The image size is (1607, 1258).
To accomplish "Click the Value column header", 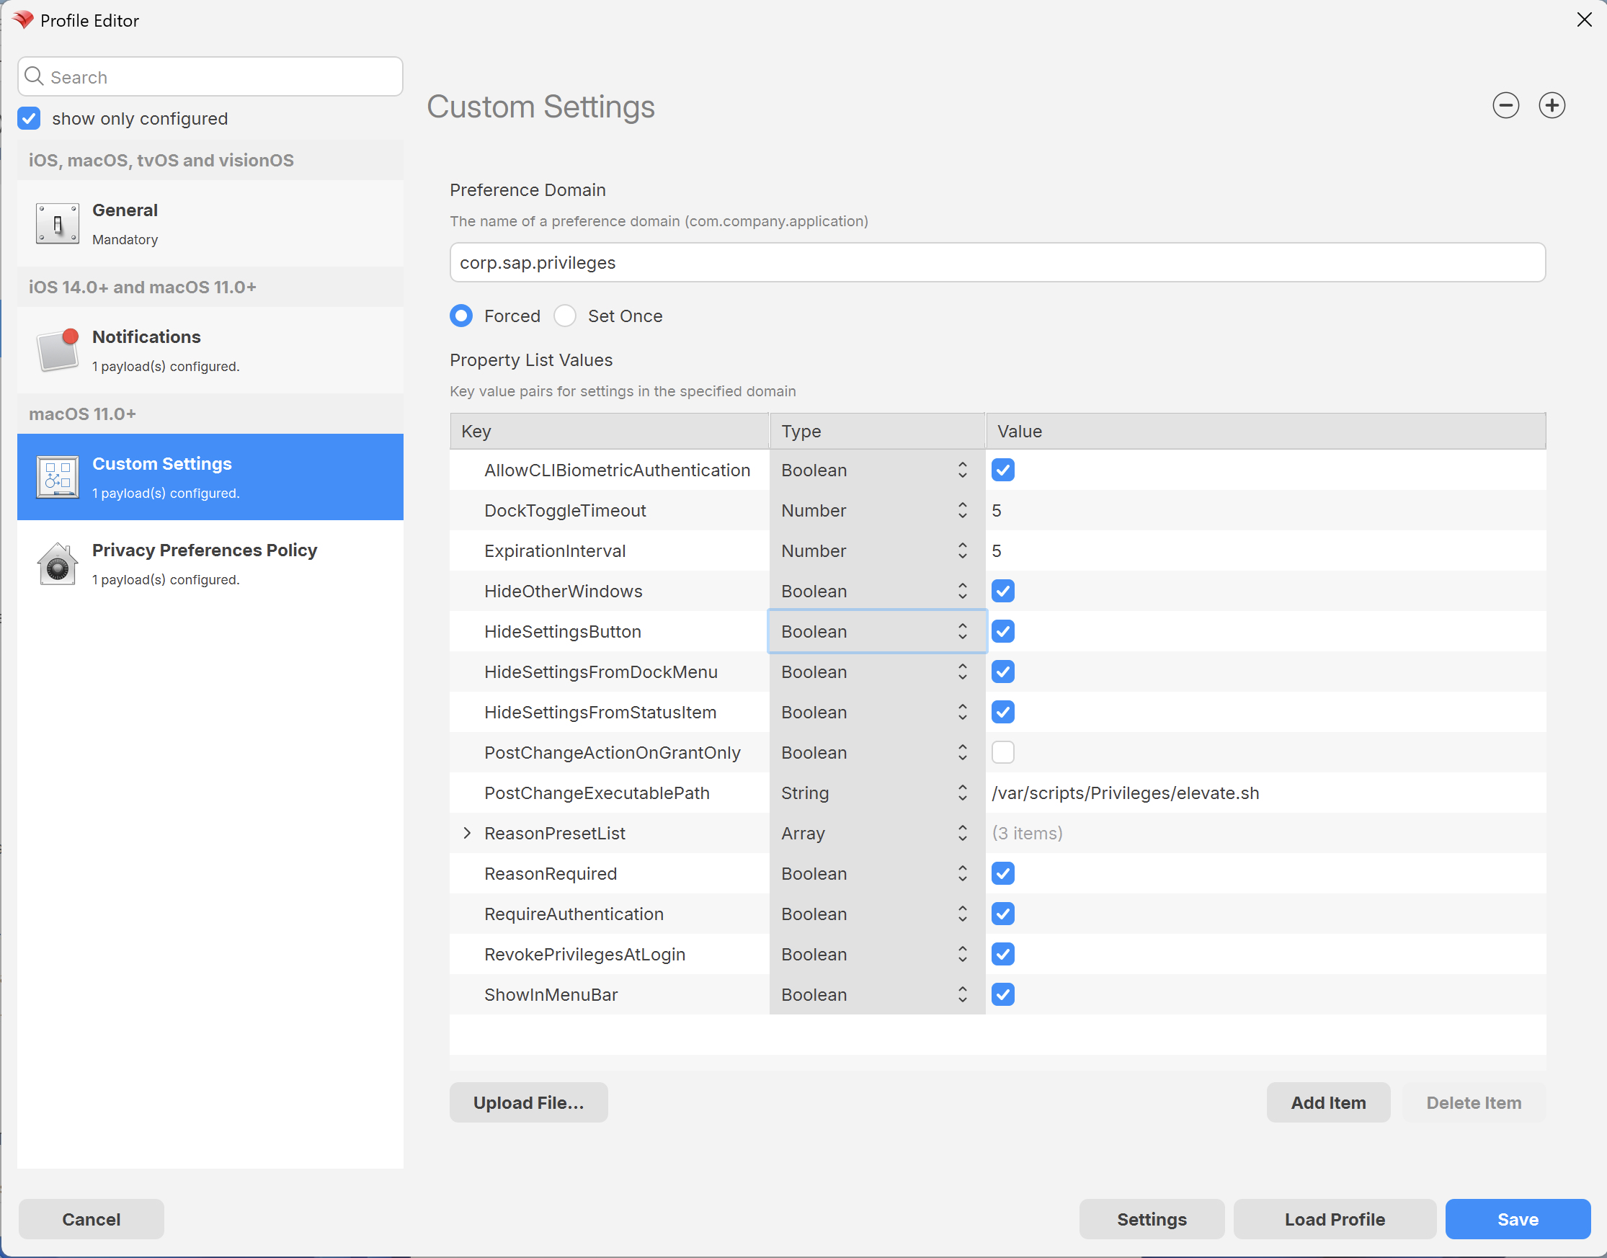I will coord(1265,431).
